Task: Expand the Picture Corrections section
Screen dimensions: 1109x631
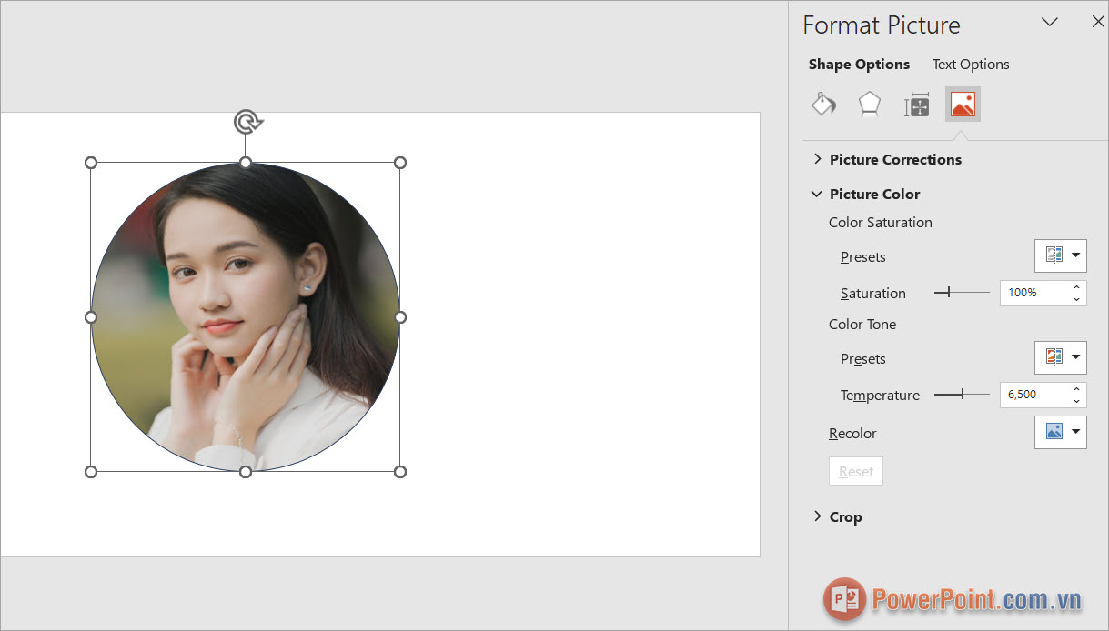Action: point(895,160)
